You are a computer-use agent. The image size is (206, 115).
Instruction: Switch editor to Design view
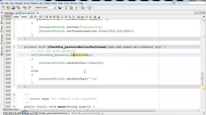(x=16, y=17)
